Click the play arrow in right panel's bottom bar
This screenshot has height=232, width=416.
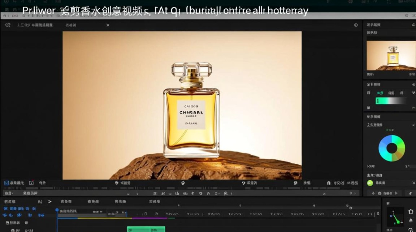click(396, 193)
